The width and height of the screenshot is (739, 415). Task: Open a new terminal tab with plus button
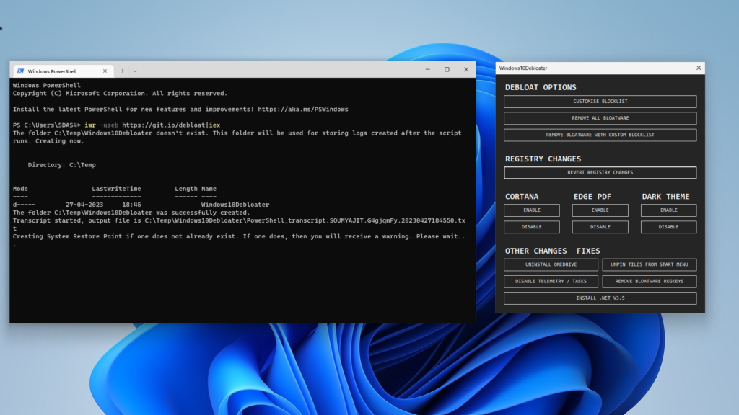(x=122, y=71)
